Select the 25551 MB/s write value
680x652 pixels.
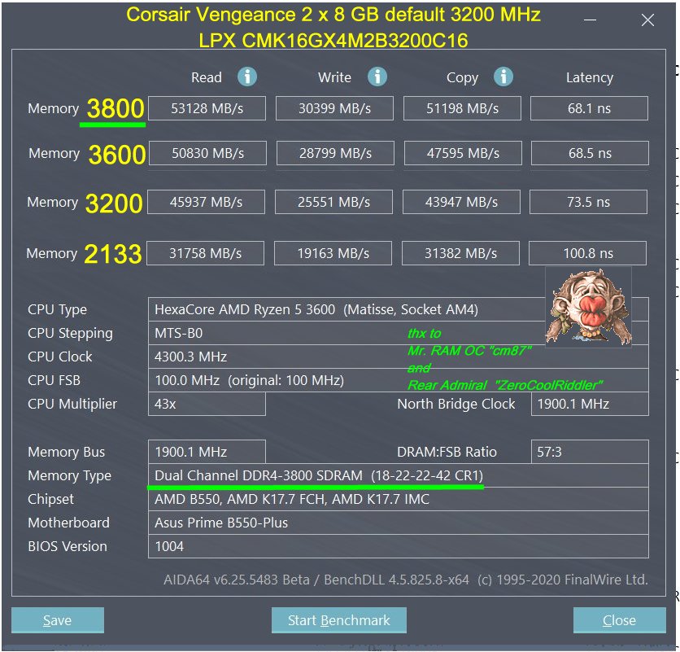point(333,202)
